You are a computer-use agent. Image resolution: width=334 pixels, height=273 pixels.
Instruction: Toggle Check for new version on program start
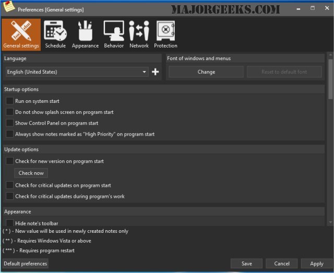(9, 161)
